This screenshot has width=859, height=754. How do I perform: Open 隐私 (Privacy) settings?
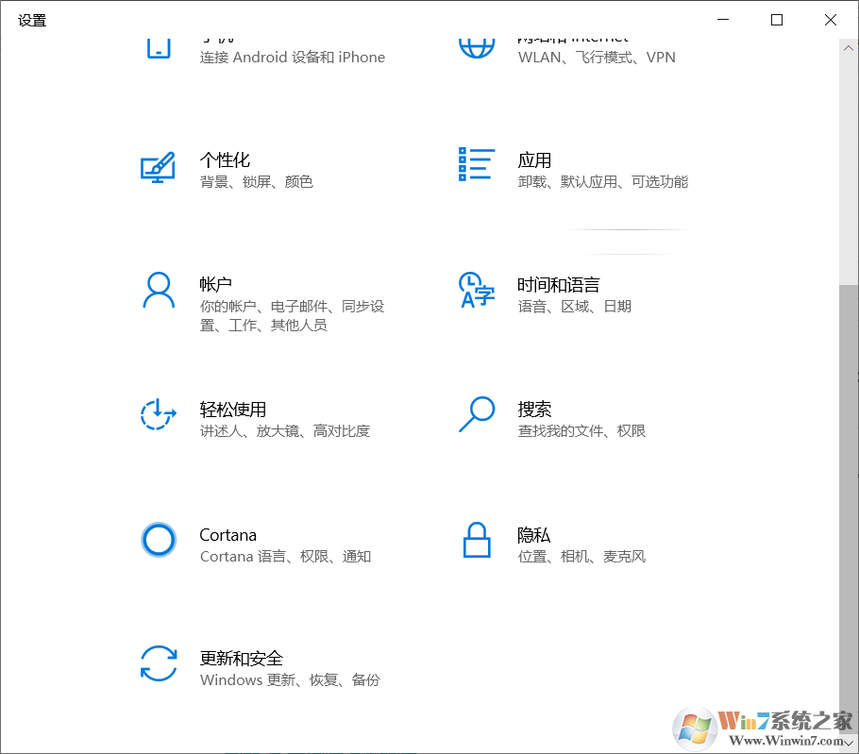[x=533, y=534]
